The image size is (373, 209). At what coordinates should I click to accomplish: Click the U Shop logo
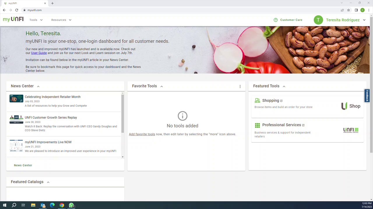(351, 106)
